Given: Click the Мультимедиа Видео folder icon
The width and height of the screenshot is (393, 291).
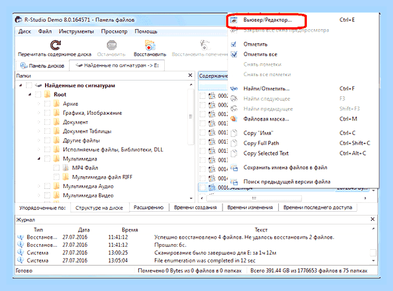Looking at the screenshot, I should pyautogui.click(x=56, y=195).
